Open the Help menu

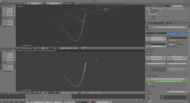pos(21,3)
